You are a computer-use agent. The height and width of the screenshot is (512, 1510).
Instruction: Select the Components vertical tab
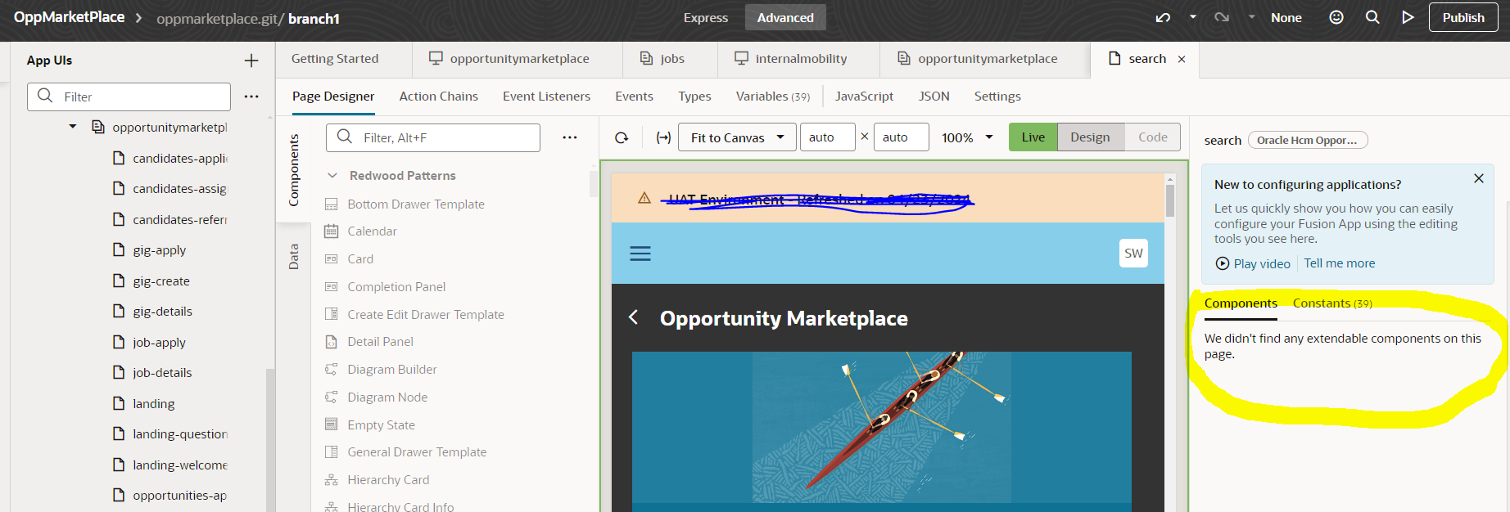[294, 170]
